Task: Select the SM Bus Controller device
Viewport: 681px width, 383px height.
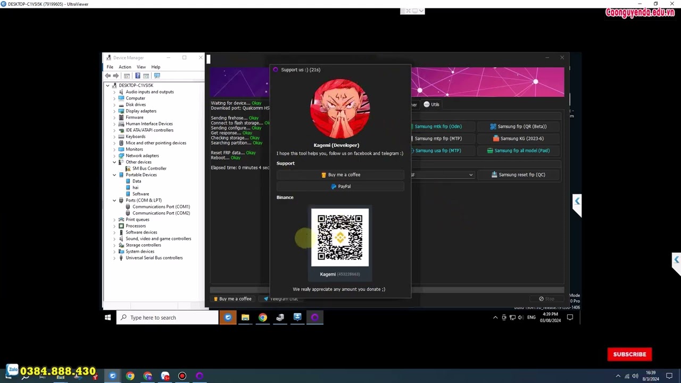Action: [149, 169]
